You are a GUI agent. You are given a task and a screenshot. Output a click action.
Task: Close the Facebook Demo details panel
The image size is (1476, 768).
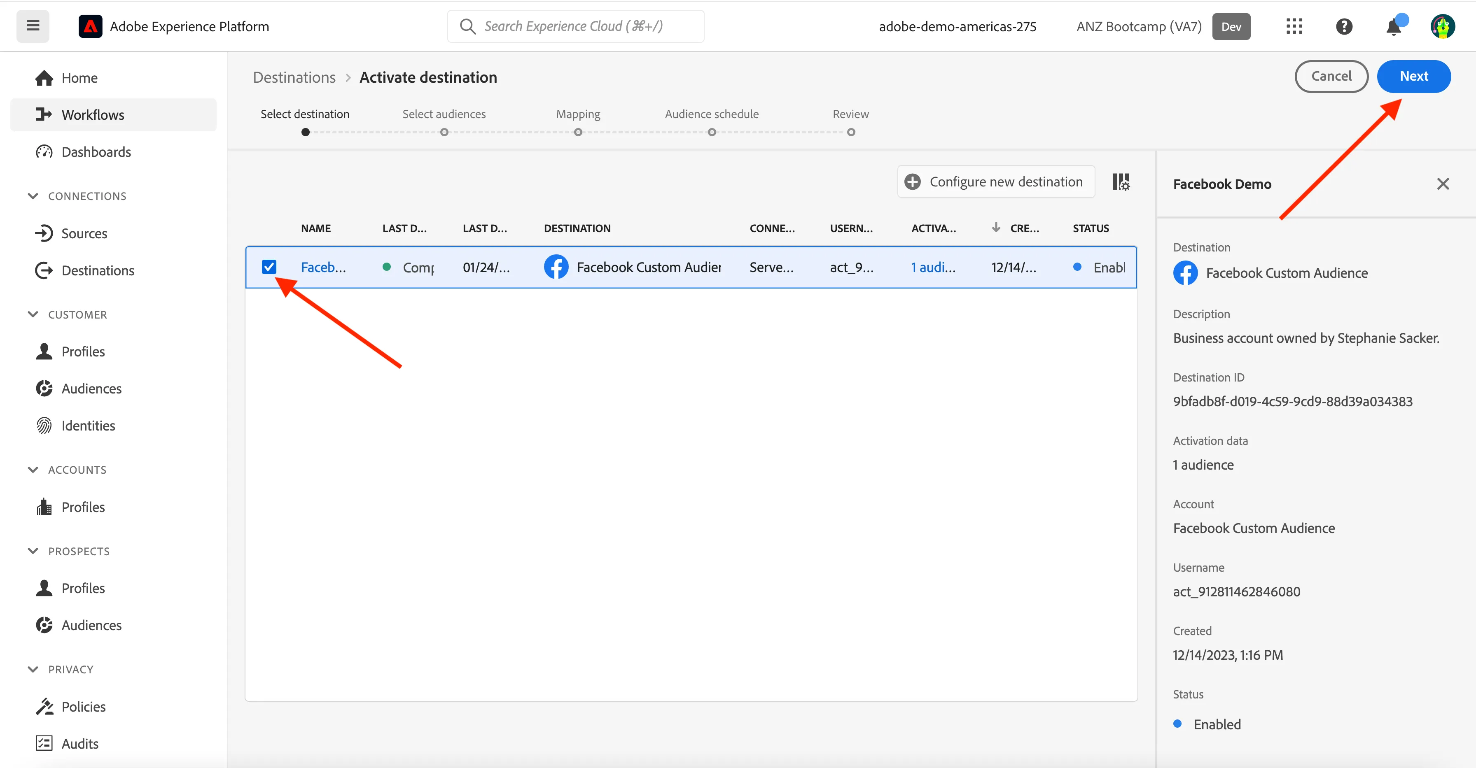pos(1443,184)
